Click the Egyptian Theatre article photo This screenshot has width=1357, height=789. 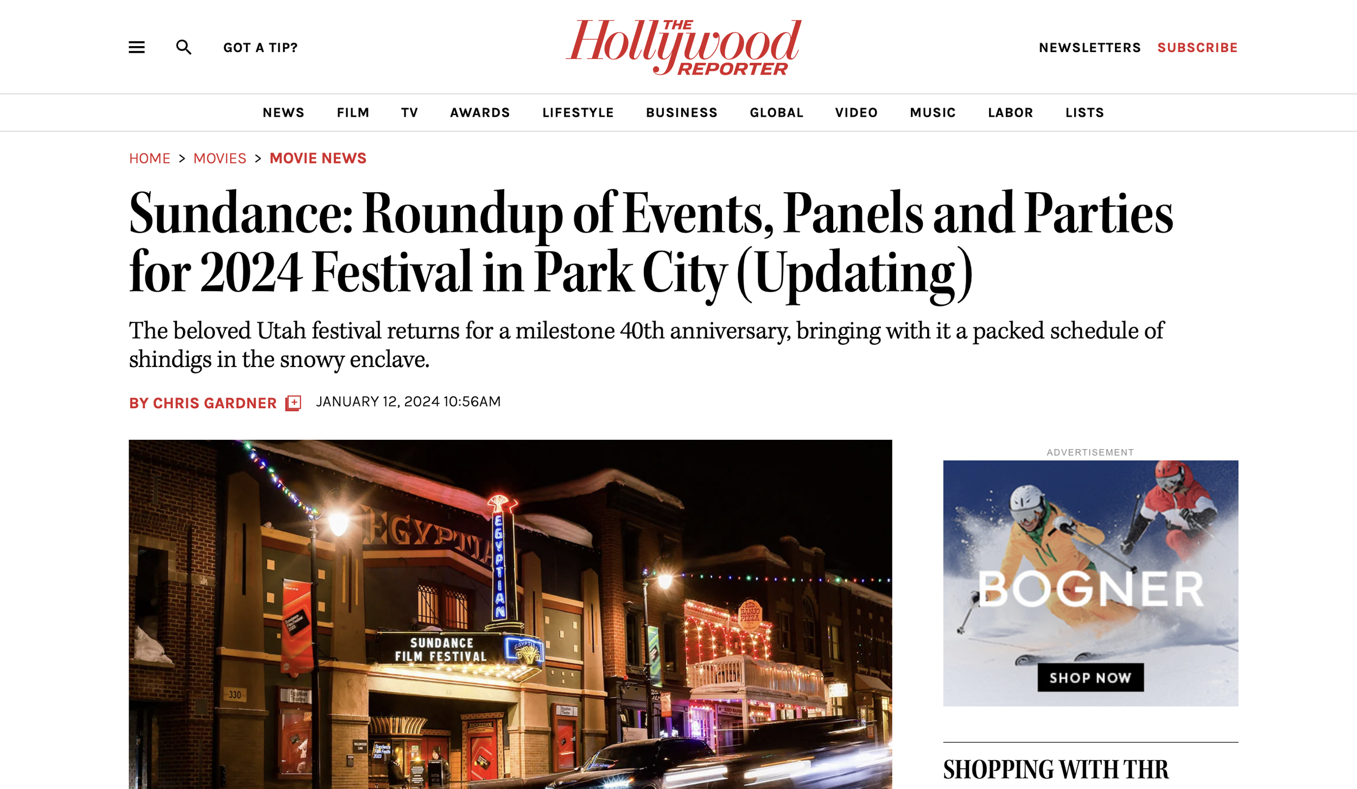[510, 614]
